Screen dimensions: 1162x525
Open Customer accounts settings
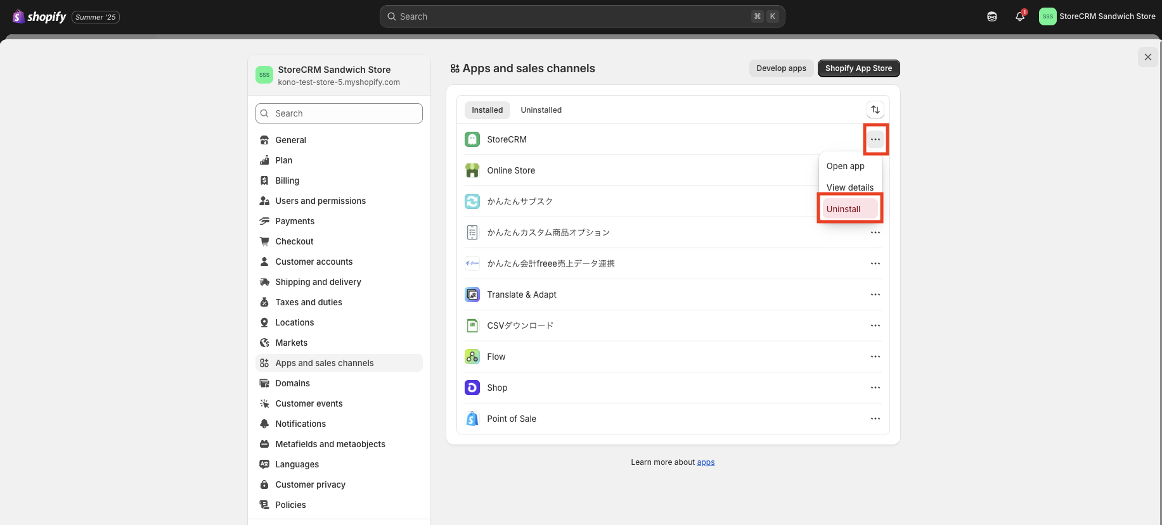[x=339, y=262]
